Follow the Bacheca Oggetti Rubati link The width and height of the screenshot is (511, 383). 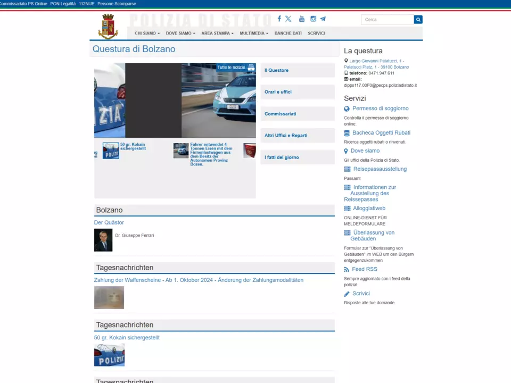tap(381, 133)
